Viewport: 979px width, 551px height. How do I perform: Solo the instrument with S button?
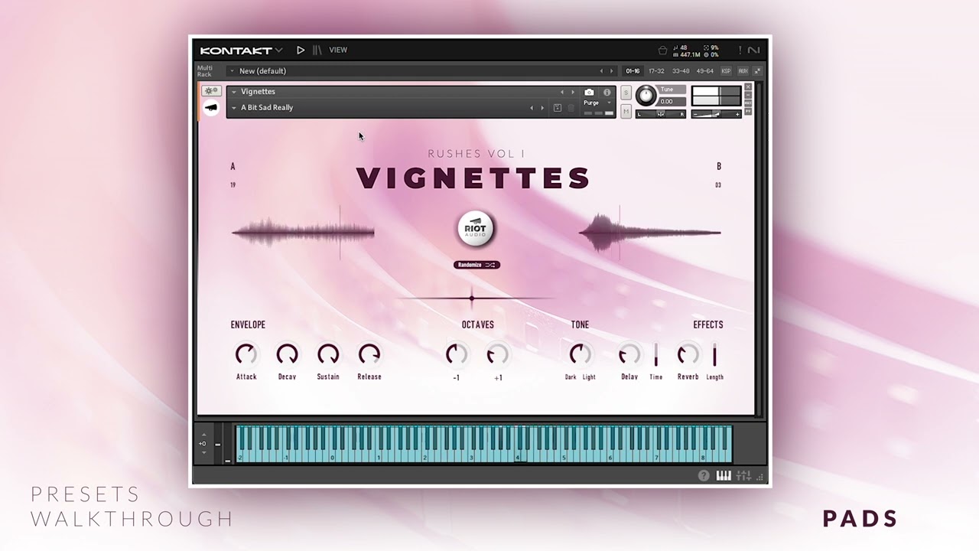(626, 93)
